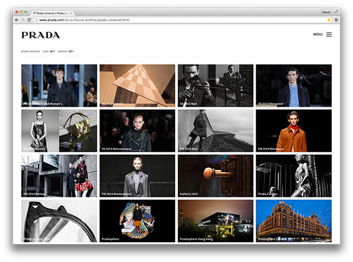The width and height of the screenshot is (353, 262).
Task: Click the yellow bookmark star
Action: pyautogui.click(x=329, y=20)
